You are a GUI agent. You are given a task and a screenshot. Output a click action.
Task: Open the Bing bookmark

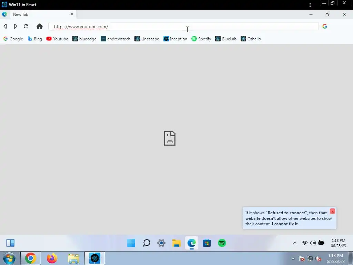pos(35,39)
